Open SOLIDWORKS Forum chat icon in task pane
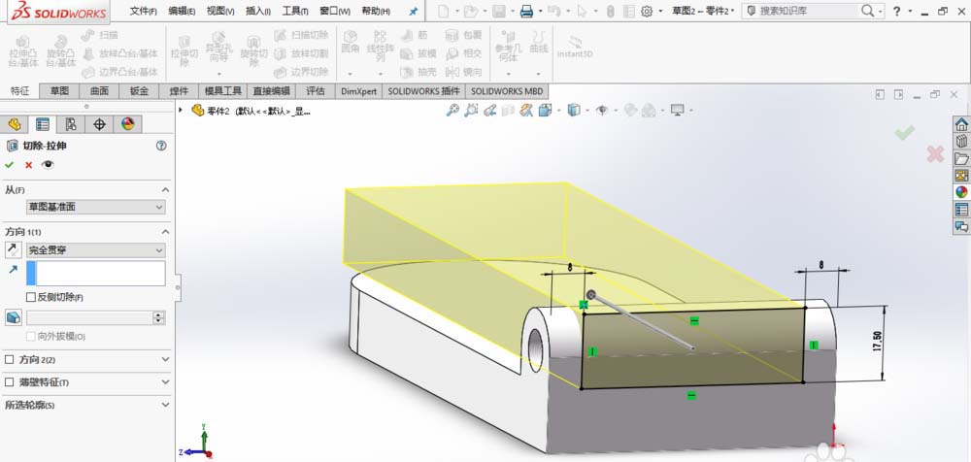Viewport: 971px width, 462px height. tap(961, 227)
